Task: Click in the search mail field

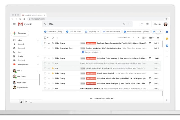Action: [84, 24]
